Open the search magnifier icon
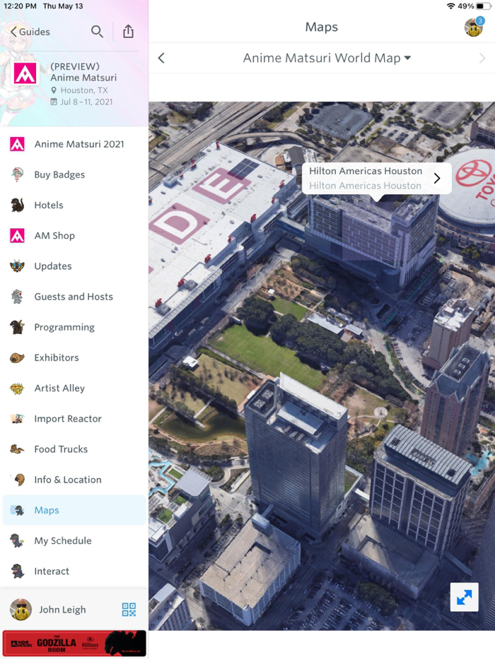Viewport: 495px width, 659px height. (x=97, y=32)
